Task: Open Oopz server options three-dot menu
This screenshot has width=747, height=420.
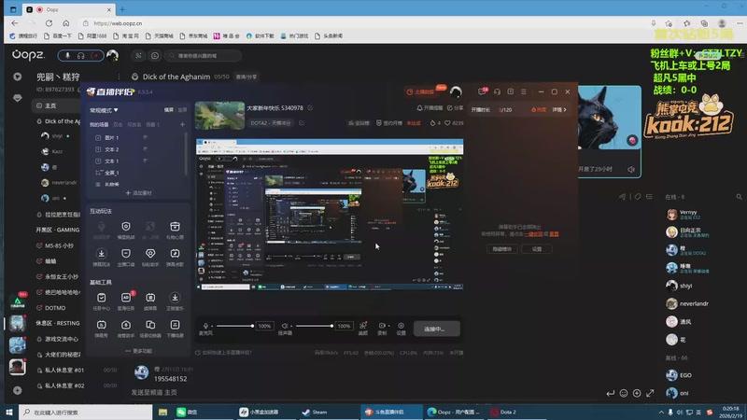Action: pyautogui.click(x=119, y=77)
